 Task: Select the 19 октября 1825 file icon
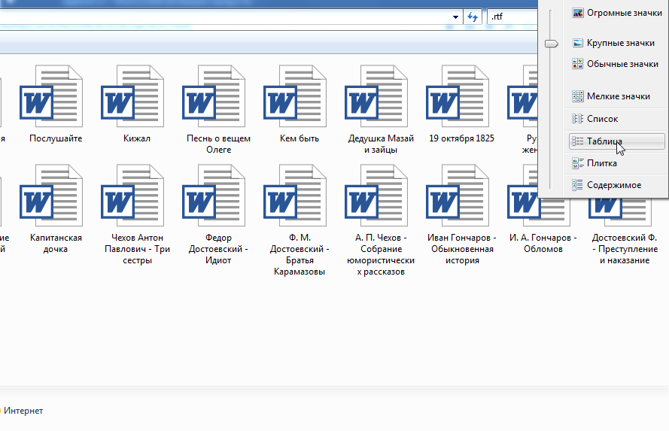(458, 96)
